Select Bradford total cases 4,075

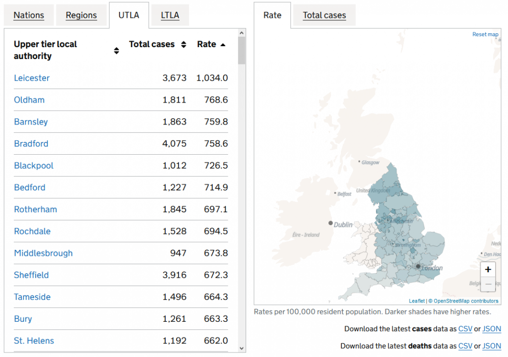point(174,143)
